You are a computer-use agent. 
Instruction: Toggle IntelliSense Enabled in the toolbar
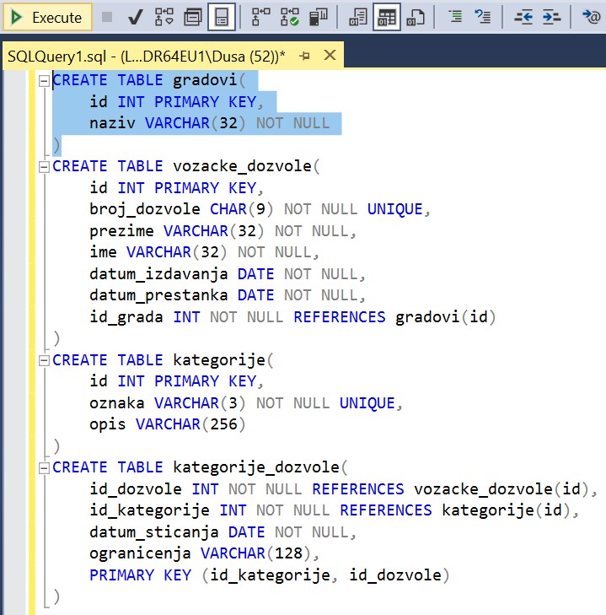tap(222, 17)
